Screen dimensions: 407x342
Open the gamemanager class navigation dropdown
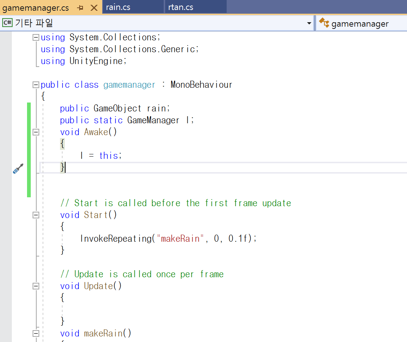(362, 23)
